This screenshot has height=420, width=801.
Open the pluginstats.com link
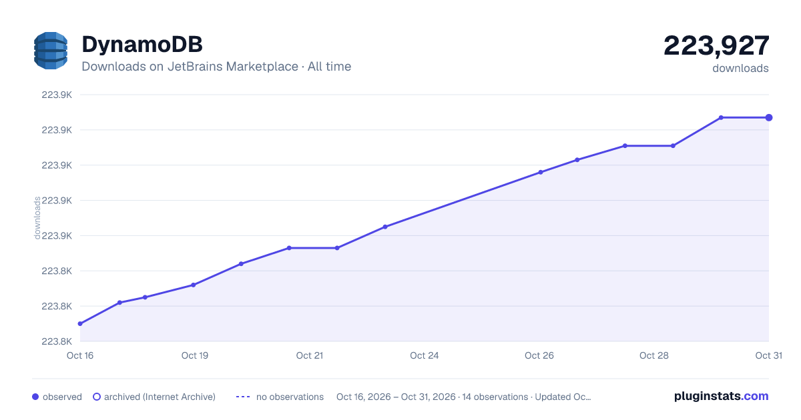[x=721, y=396]
